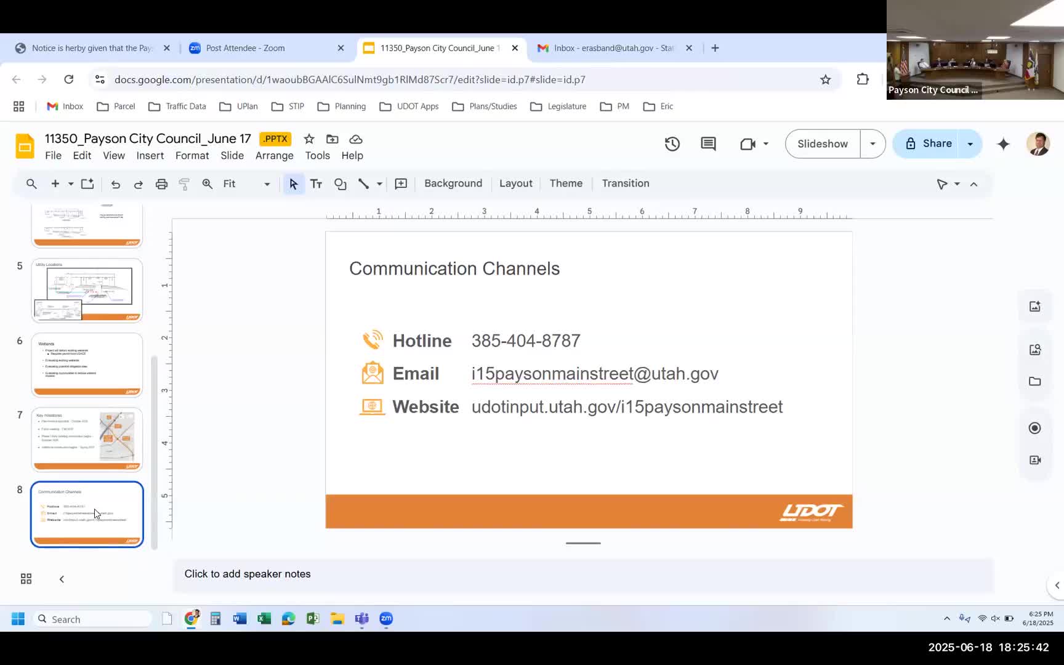The image size is (1064, 665).
Task: Click the slide template import icon
Action: point(87,183)
